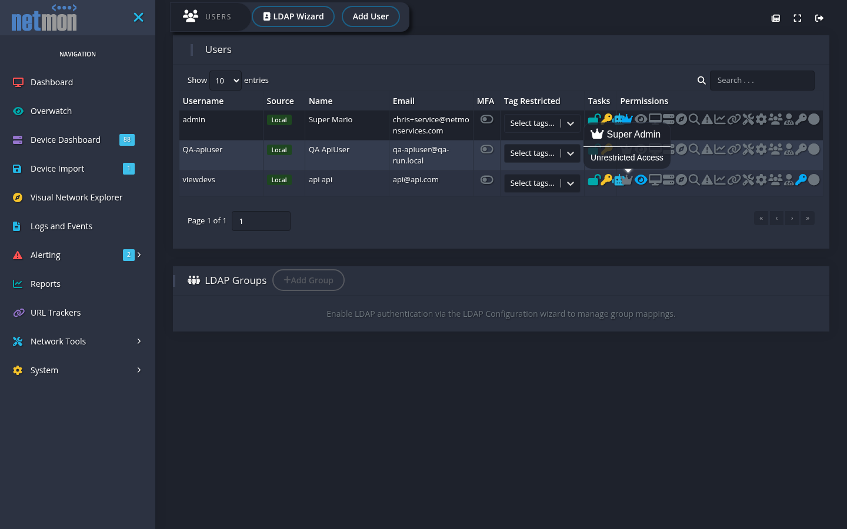The height and width of the screenshot is (529, 847).
Task: Click viewdevs row warning triangle icon
Action: (707, 180)
